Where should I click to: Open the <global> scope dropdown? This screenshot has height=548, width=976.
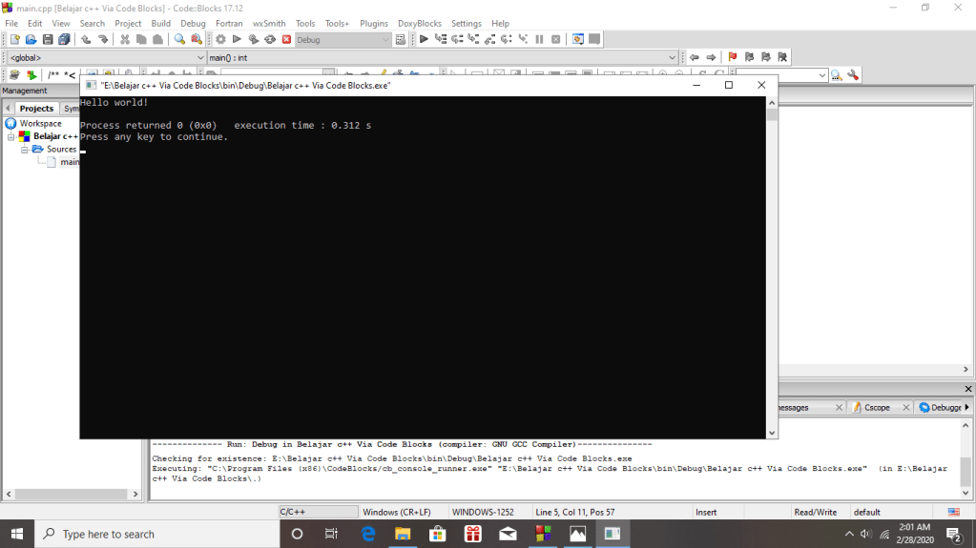pyautogui.click(x=105, y=57)
